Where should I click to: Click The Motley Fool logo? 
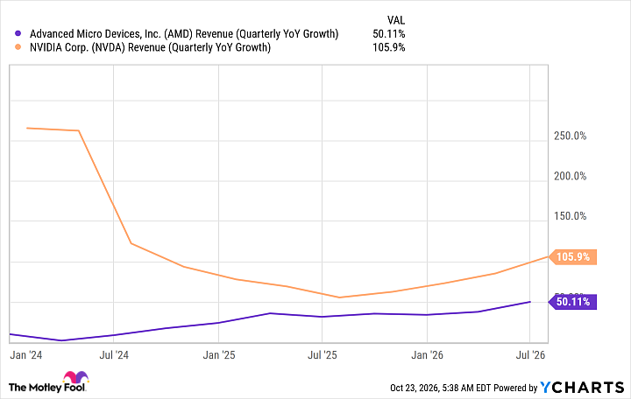coord(48,382)
